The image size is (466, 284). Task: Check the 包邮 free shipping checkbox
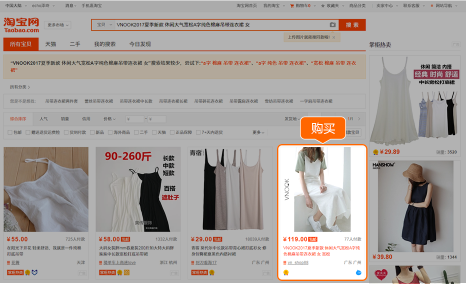click(x=10, y=132)
